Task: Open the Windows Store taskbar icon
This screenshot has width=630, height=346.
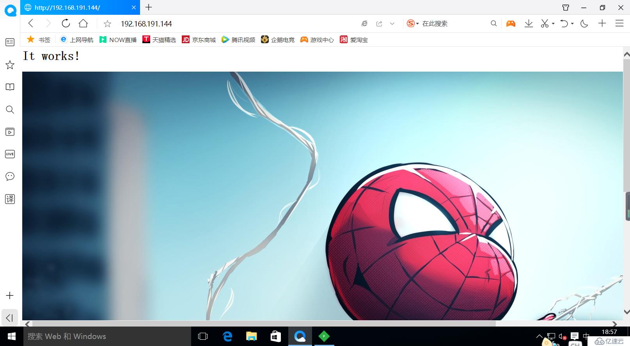Action: click(x=275, y=336)
